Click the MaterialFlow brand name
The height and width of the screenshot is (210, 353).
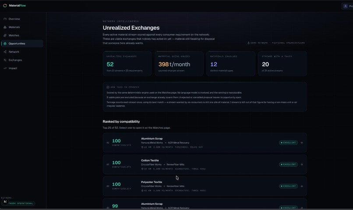[18, 6]
